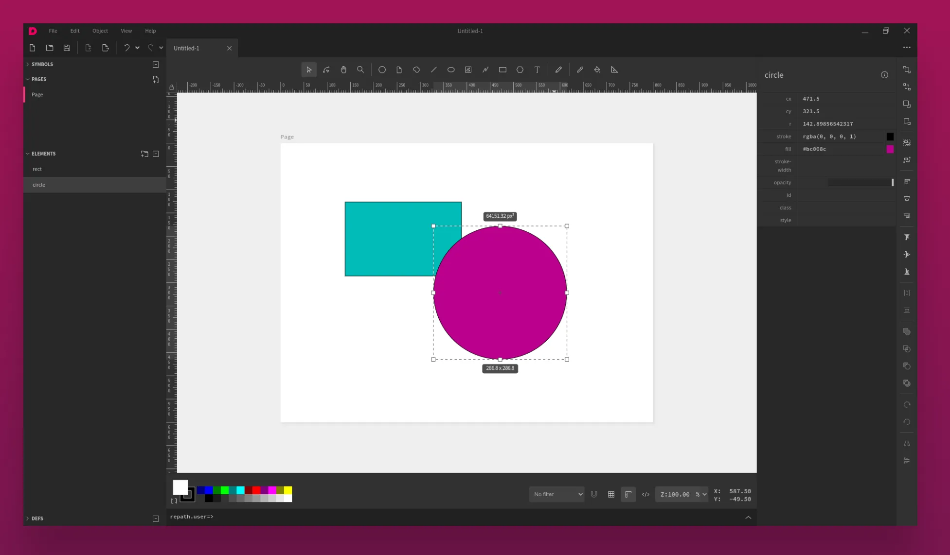Click the Save document button
The width and height of the screenshot is (950, 555).
click(x=67, y=48)
